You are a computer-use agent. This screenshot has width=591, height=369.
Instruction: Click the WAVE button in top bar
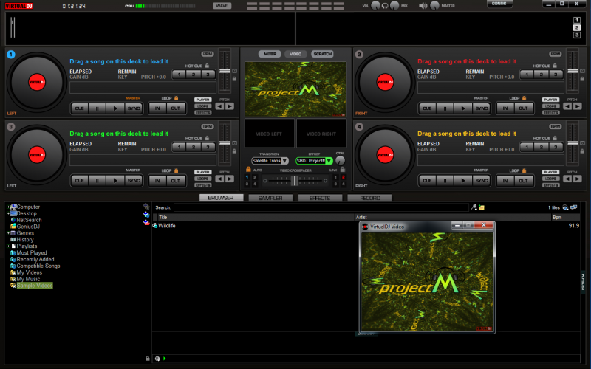tap(222, 6)
